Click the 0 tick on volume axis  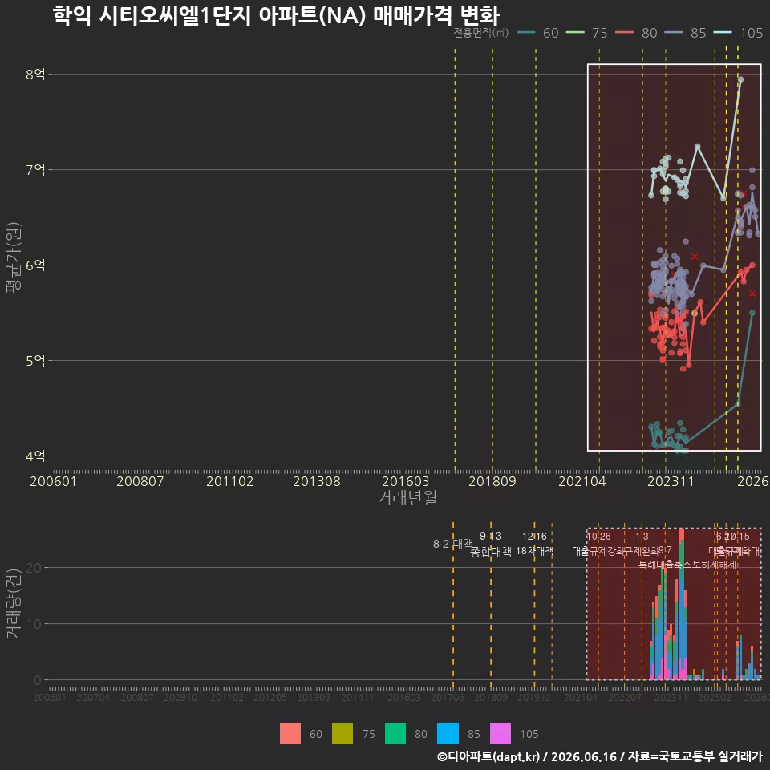[38, 680]
